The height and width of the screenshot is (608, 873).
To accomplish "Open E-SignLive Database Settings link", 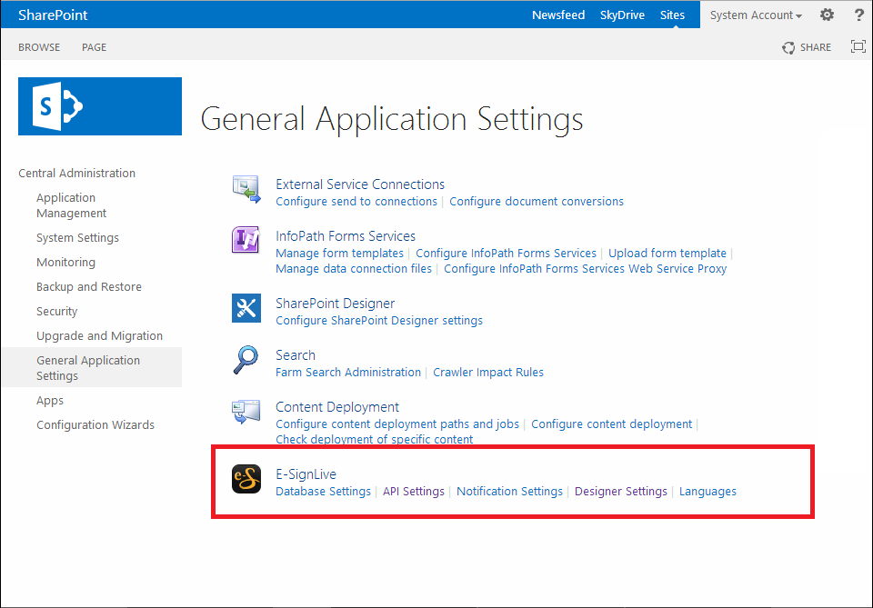I will (323, 492).
